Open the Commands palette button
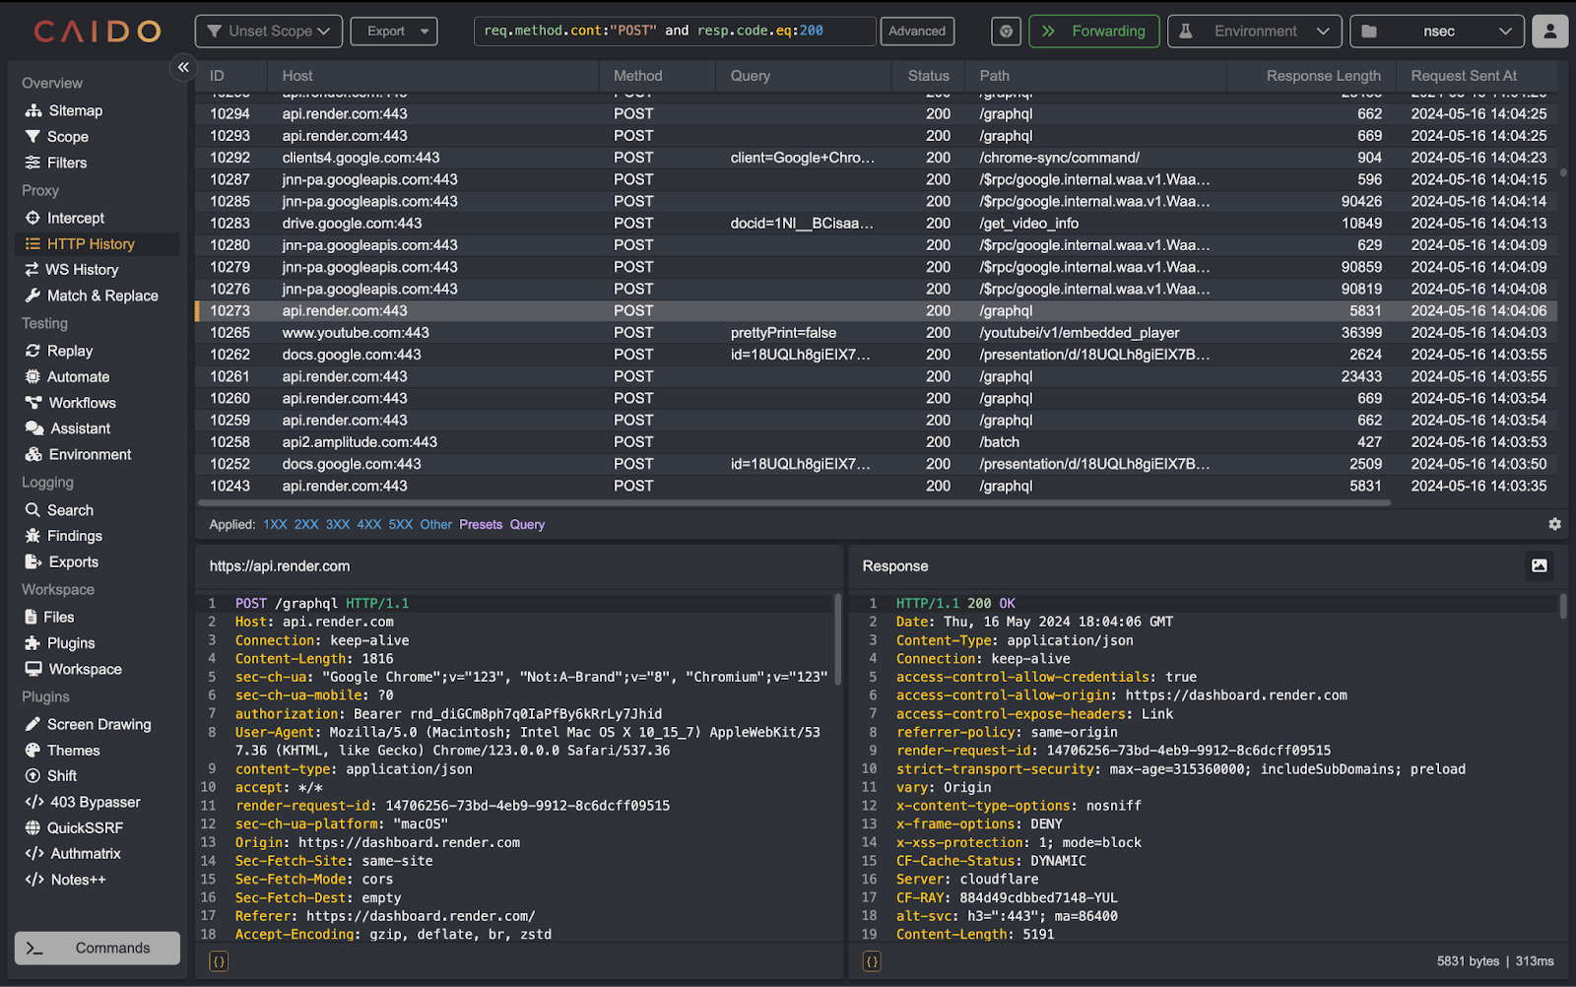Screen dimensions: 1576x987 point(98,948)
